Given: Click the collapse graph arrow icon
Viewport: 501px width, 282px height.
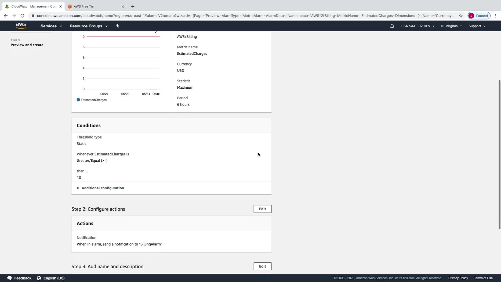Looking at the screenshot, I should (x=156, y=32).
